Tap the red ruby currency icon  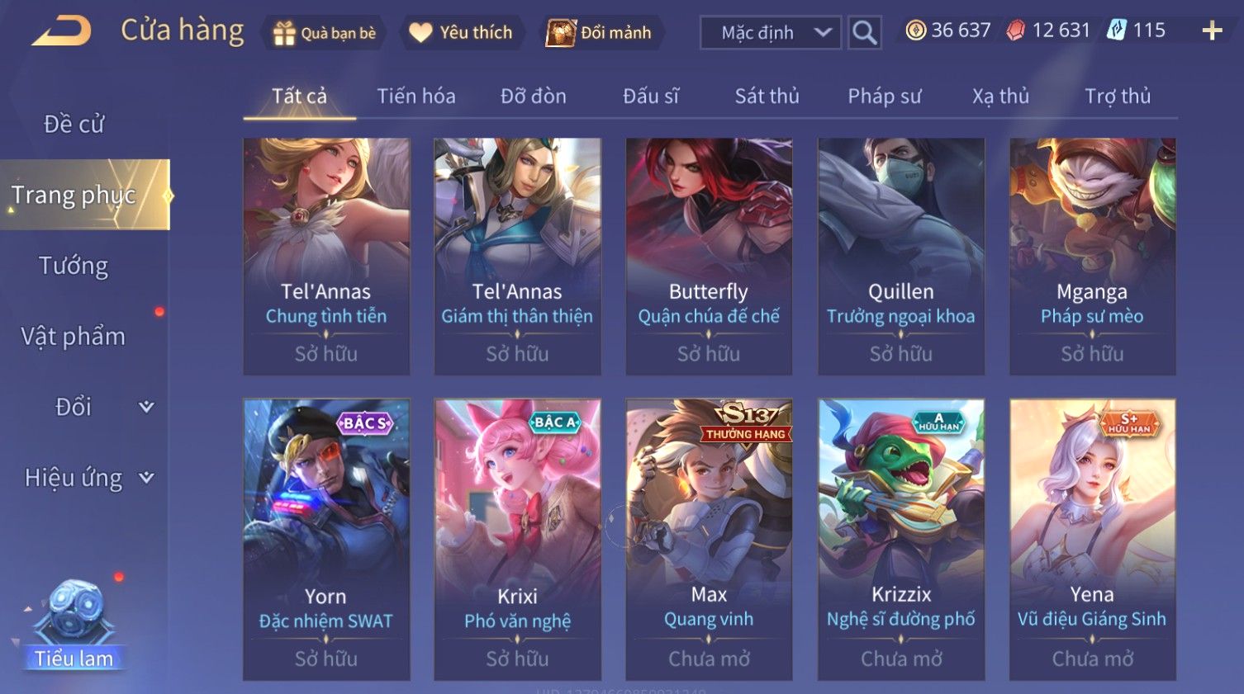1016,31
